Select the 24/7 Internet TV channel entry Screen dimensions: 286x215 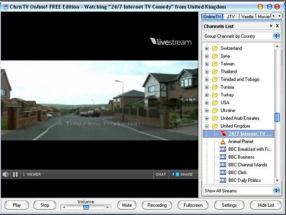238,134
